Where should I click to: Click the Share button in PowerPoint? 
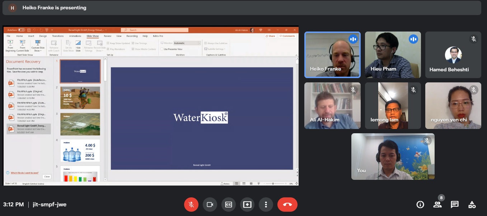[x=270, y=36]
